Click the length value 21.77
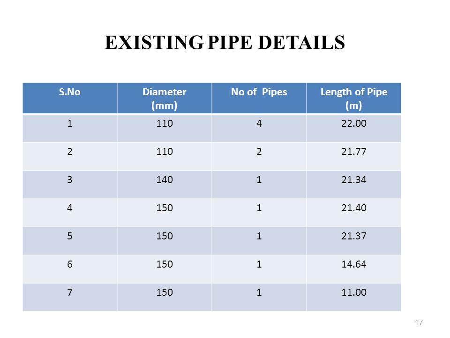450x338 pixels. point(354,152)
